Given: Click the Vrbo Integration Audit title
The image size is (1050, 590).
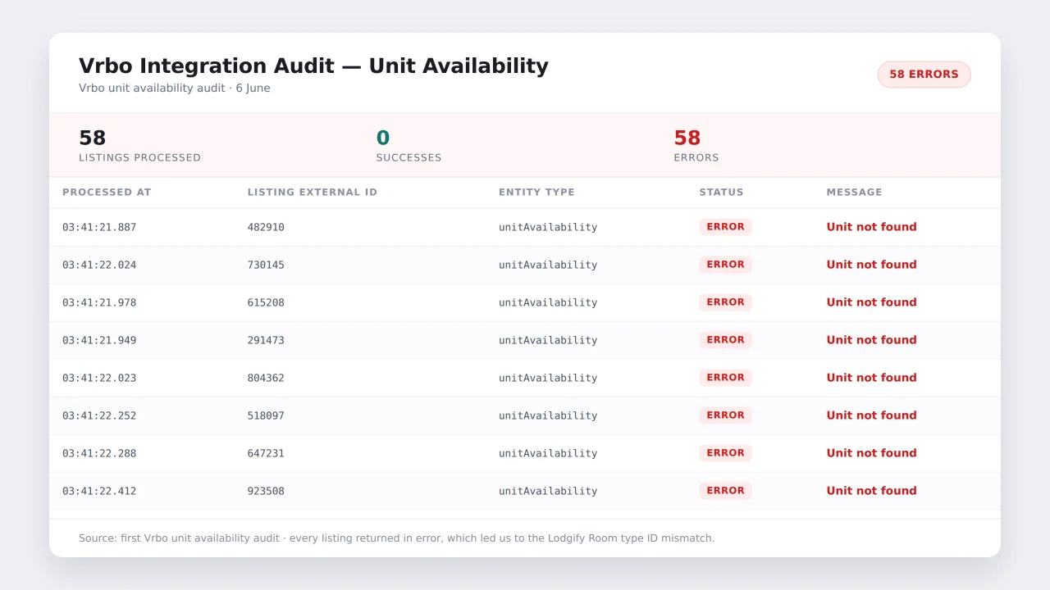Looking at the screenshot, I should coord(313,66).
